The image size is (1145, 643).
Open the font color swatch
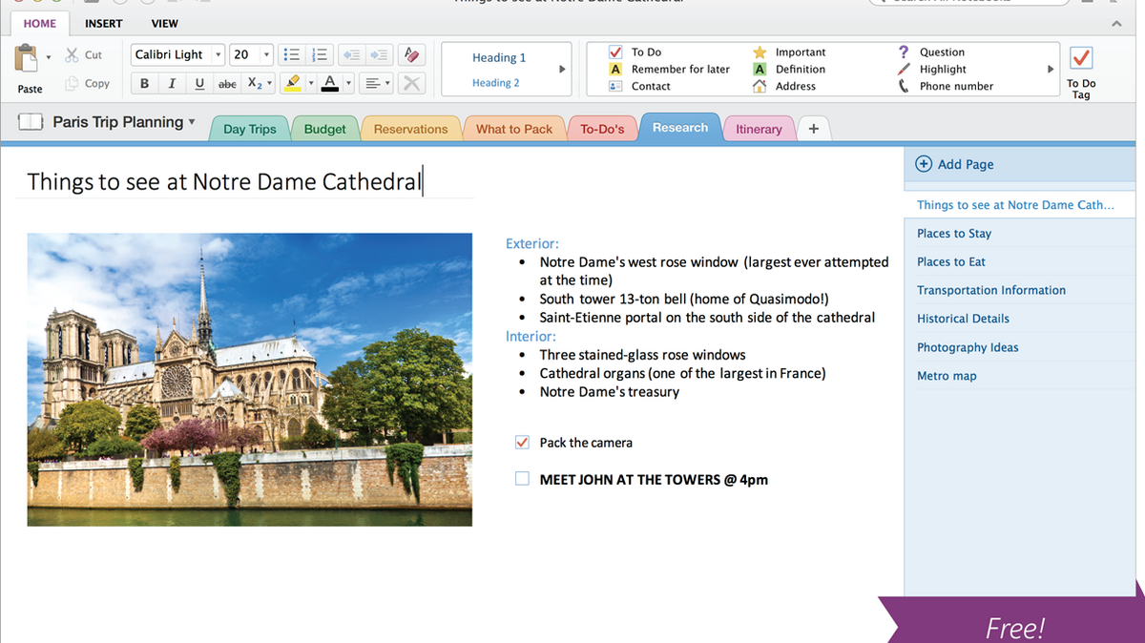pos(330,83)
